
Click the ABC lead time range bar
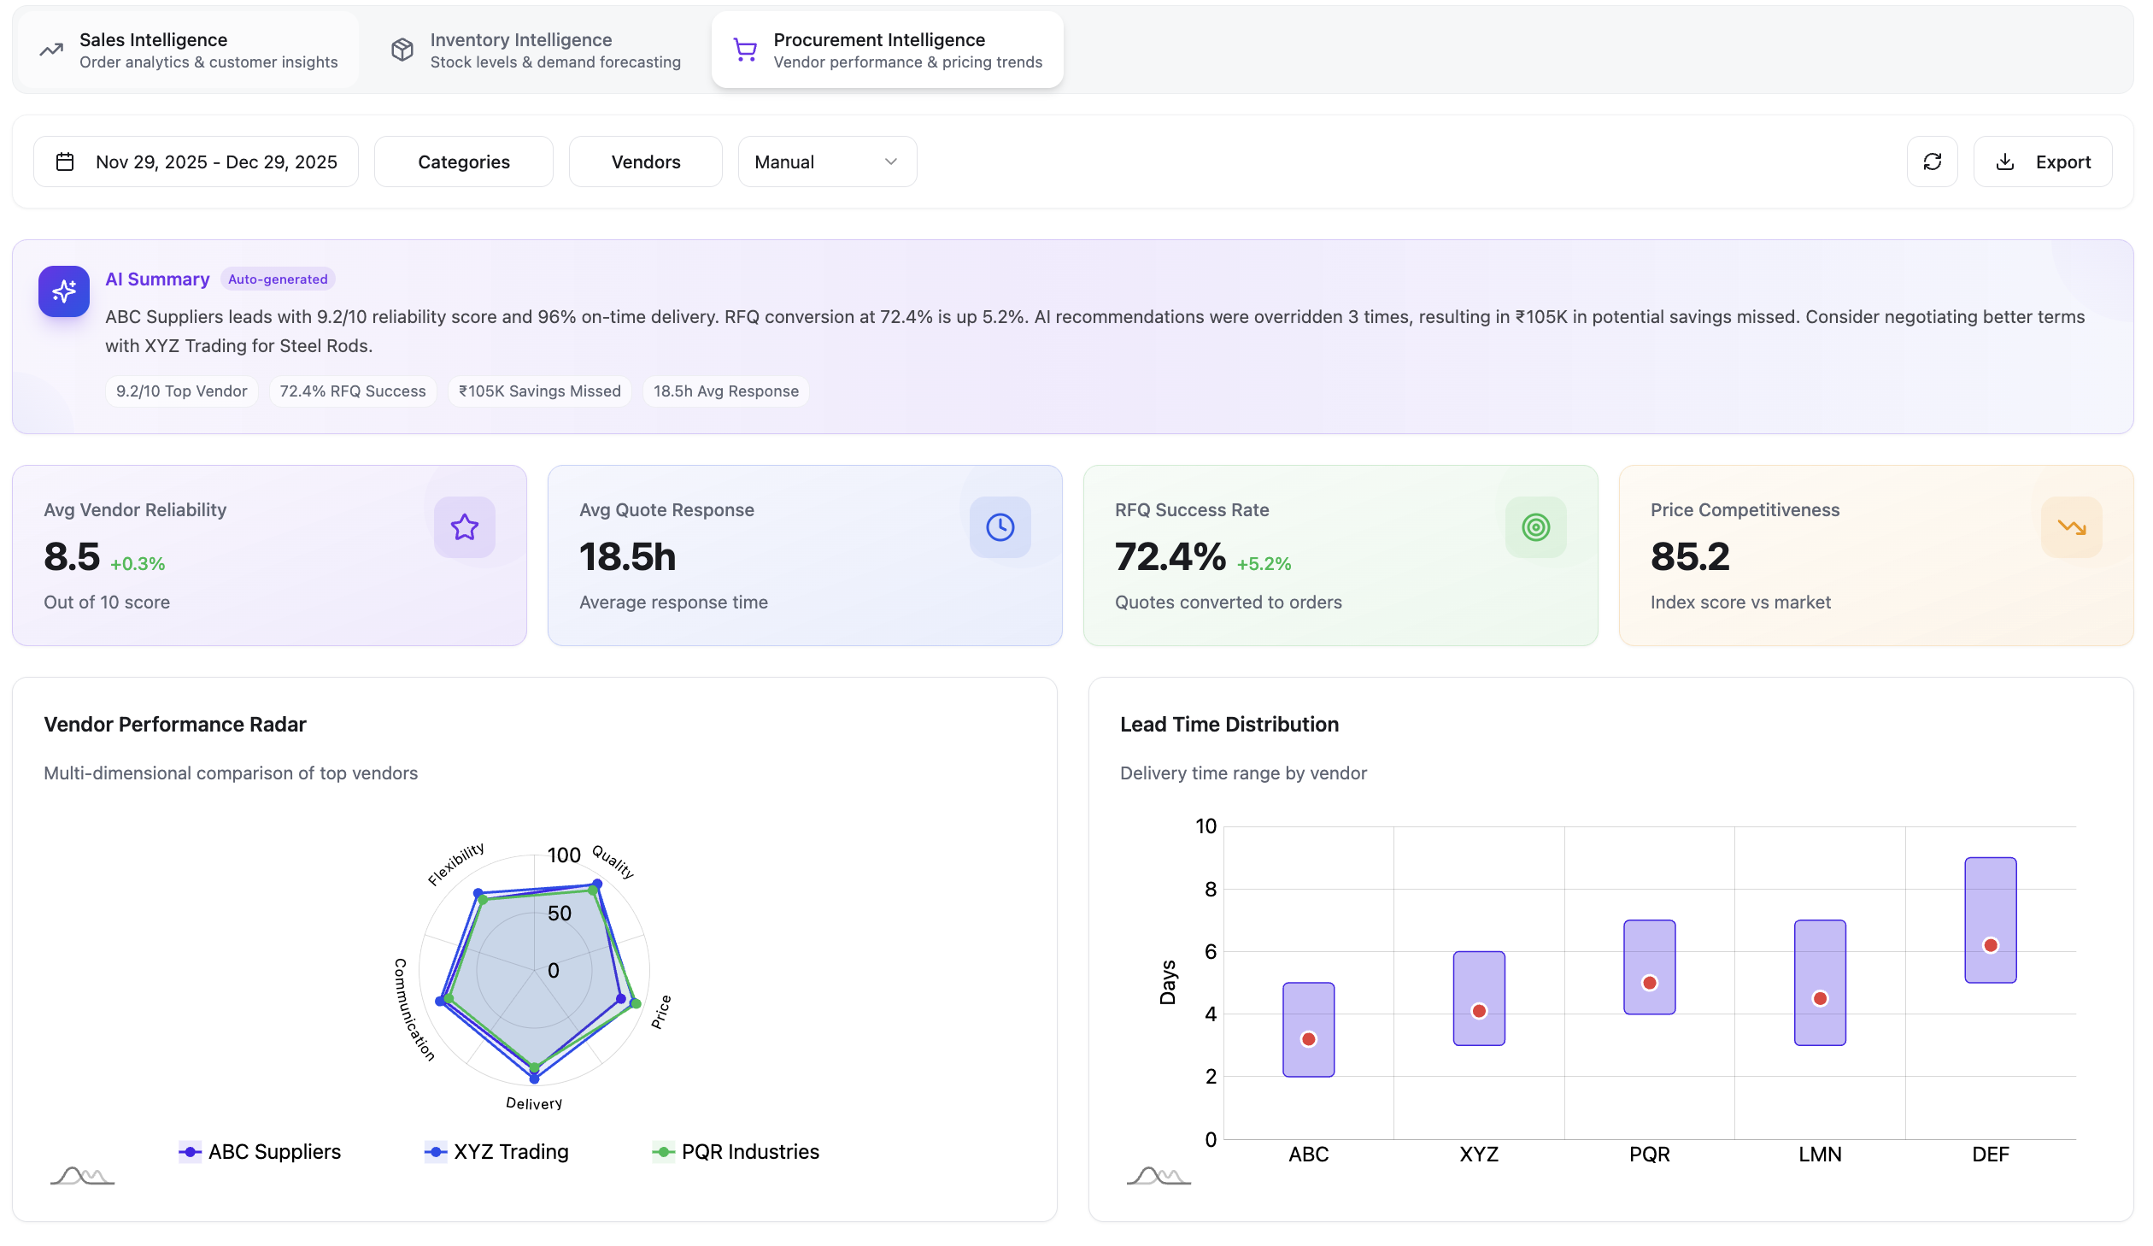(1309, 1030)
